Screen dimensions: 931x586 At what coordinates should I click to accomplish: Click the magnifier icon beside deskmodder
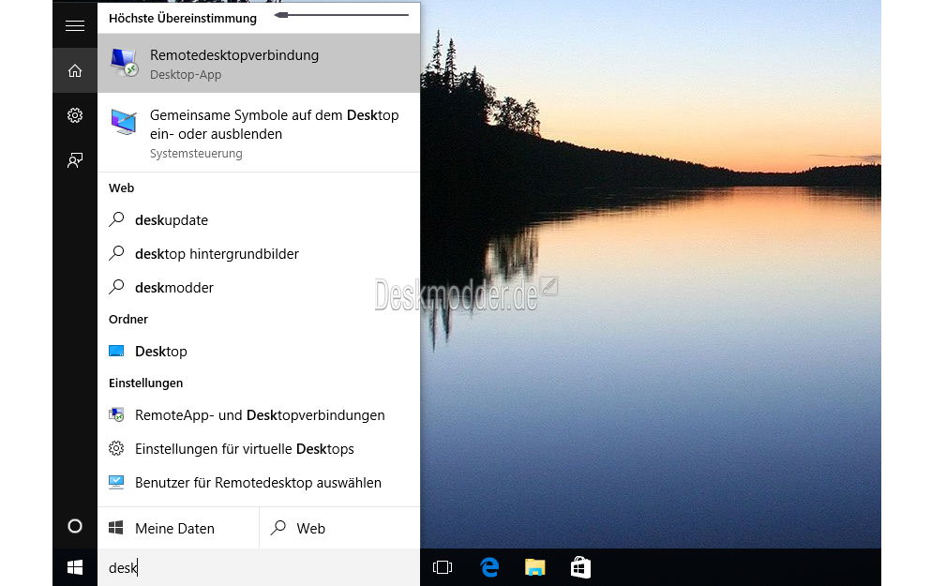(117, 287)
